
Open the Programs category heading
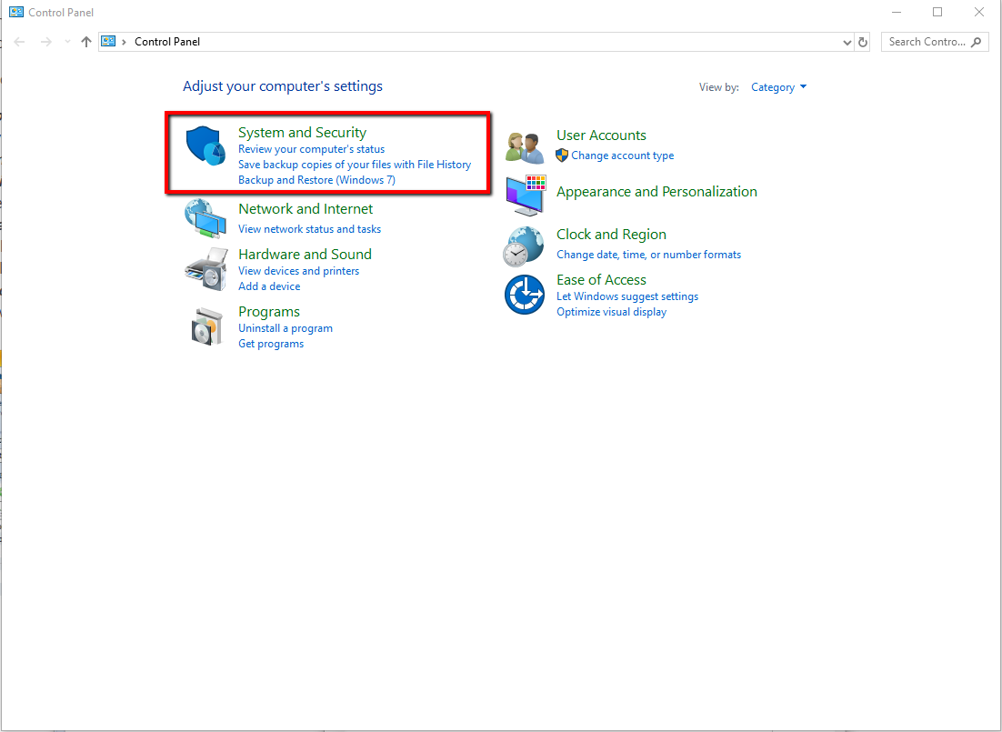269,311
